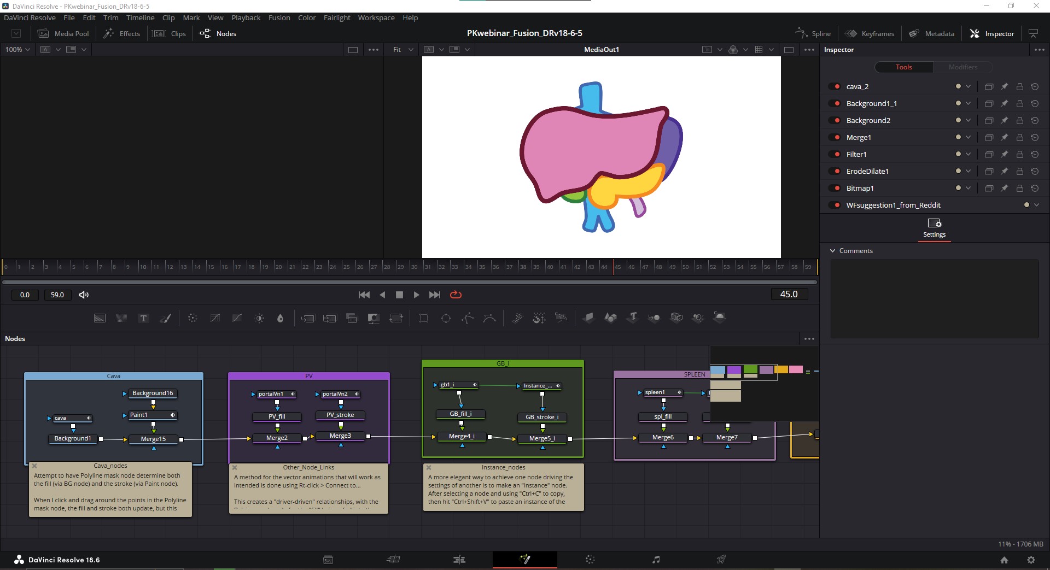Open the Fit zoom dropdown in right viewer
This screenshot has height=570, width=1050.
(x=403, y=49)
